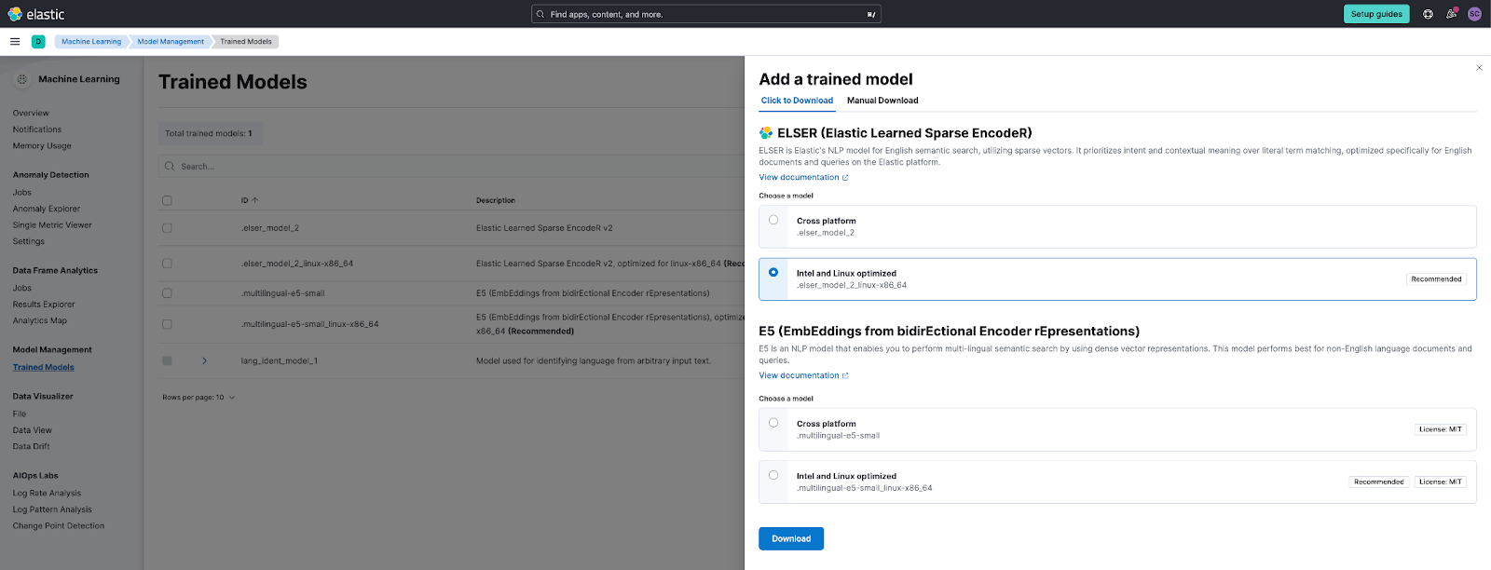The height and width of the screenshot is (570, 1491).
Task: Click License: MIT badge on .multilingual-e5-small
Action: [1441, 429]
